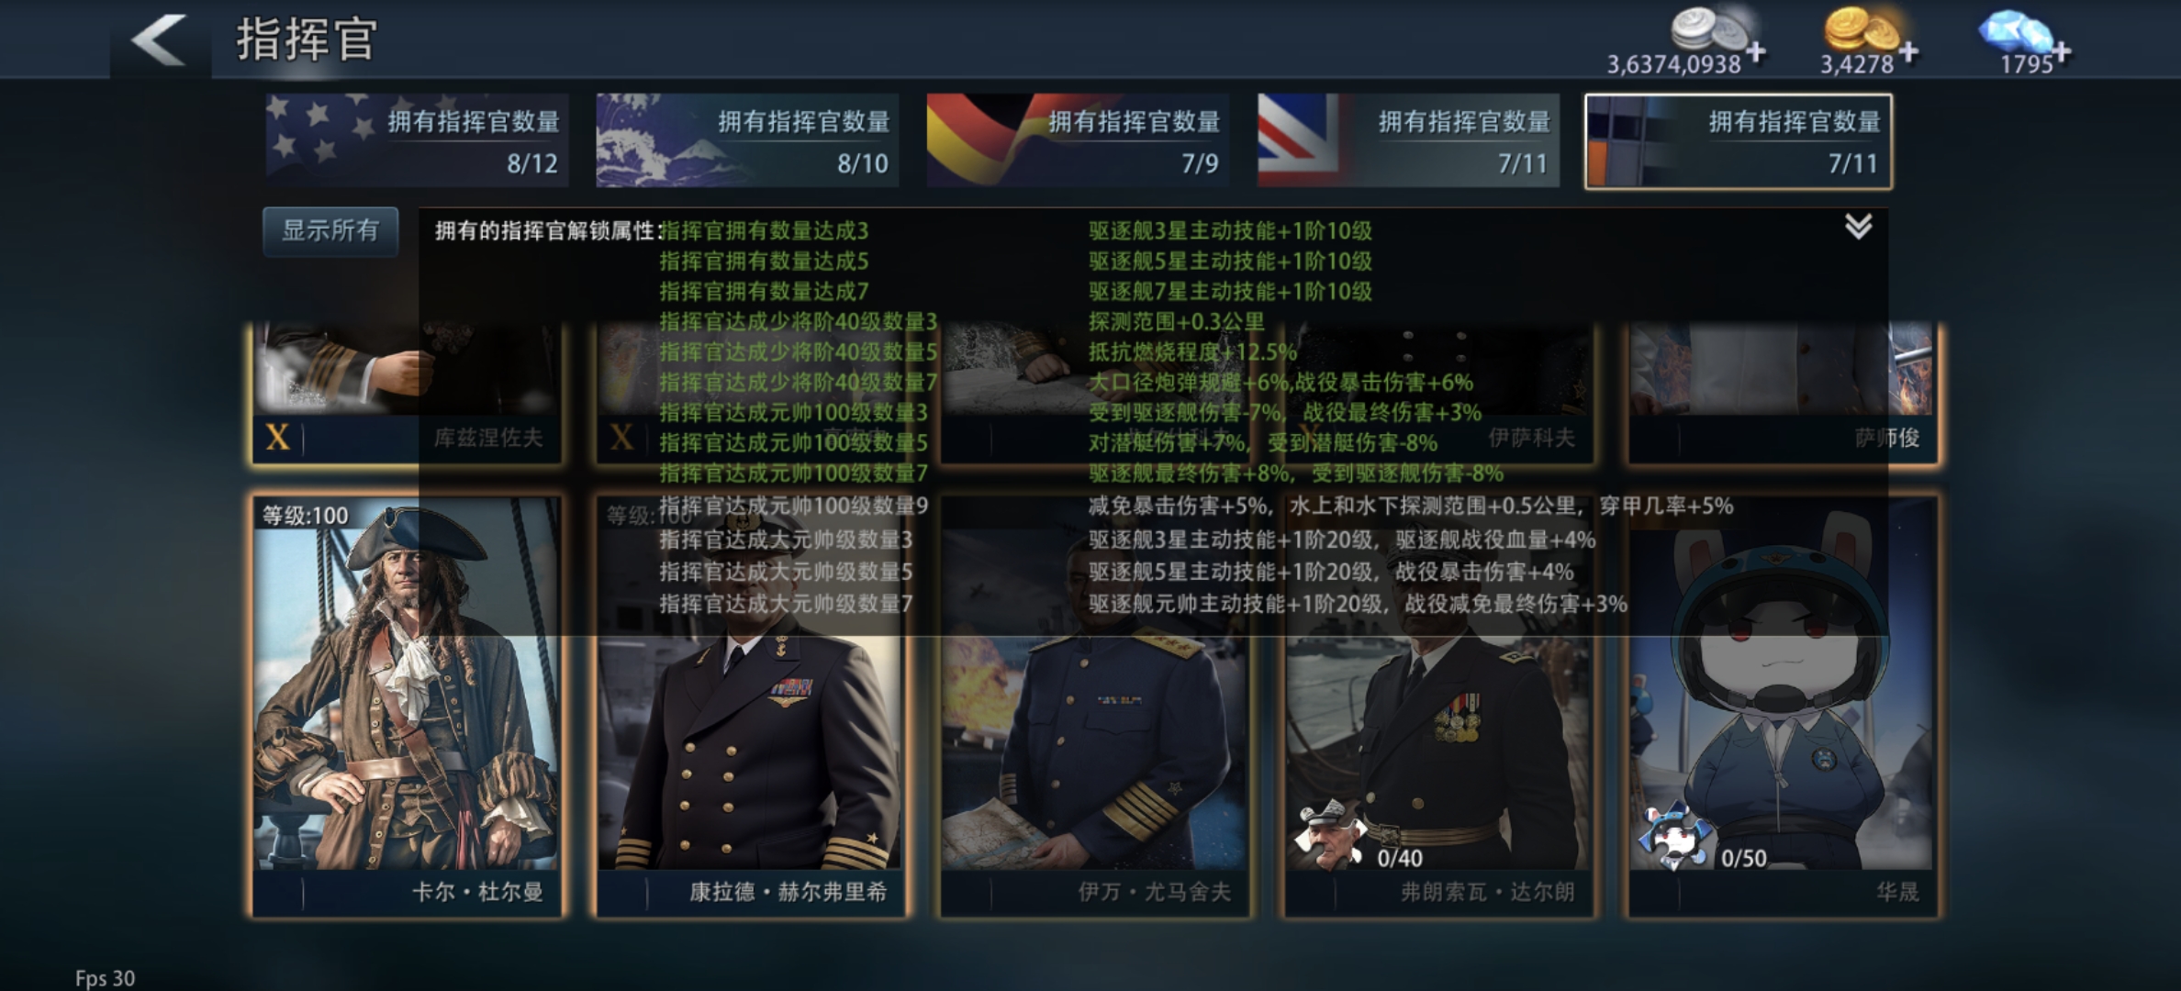
Task: Select the 7/11 last nation tab
Action: (1739, 141)
